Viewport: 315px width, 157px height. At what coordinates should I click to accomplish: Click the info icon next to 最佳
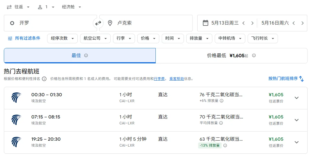click(86, 55)
